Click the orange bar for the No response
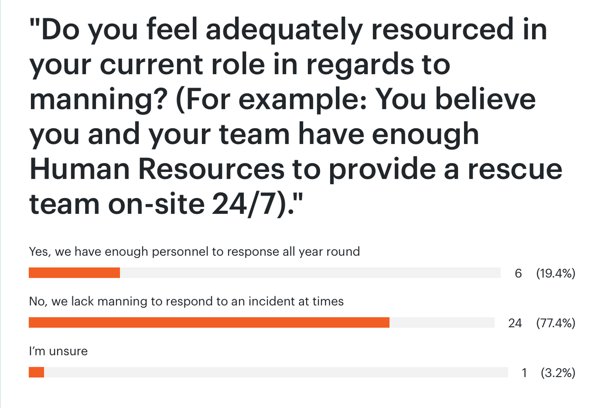608x408 pixels. (209, 323)
